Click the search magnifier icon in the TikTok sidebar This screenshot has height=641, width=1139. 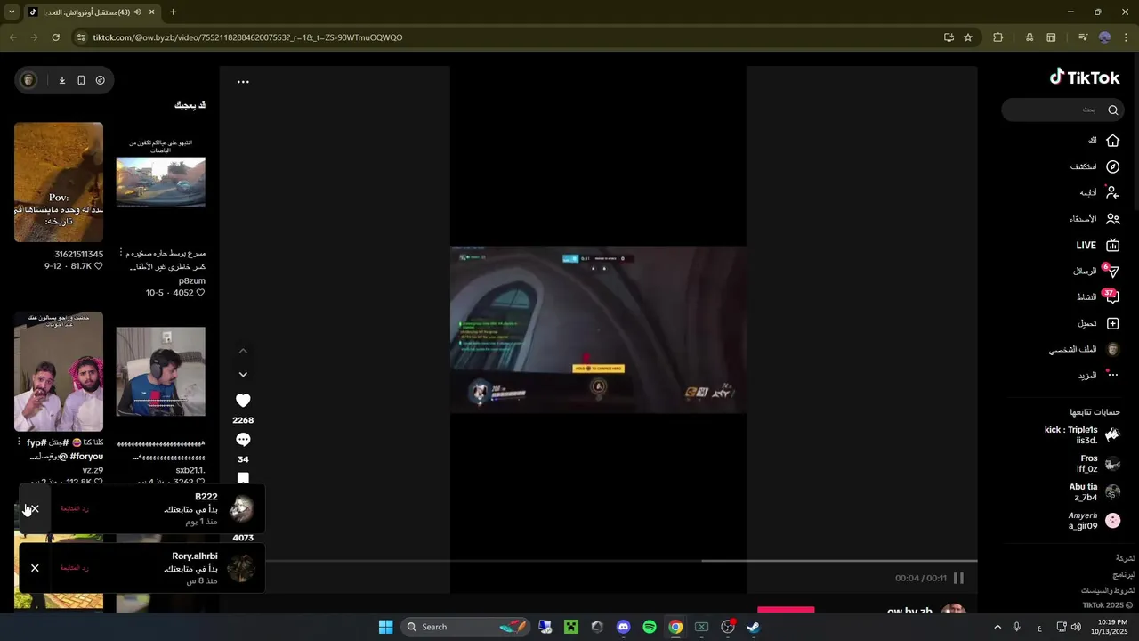click(1112, 110)
